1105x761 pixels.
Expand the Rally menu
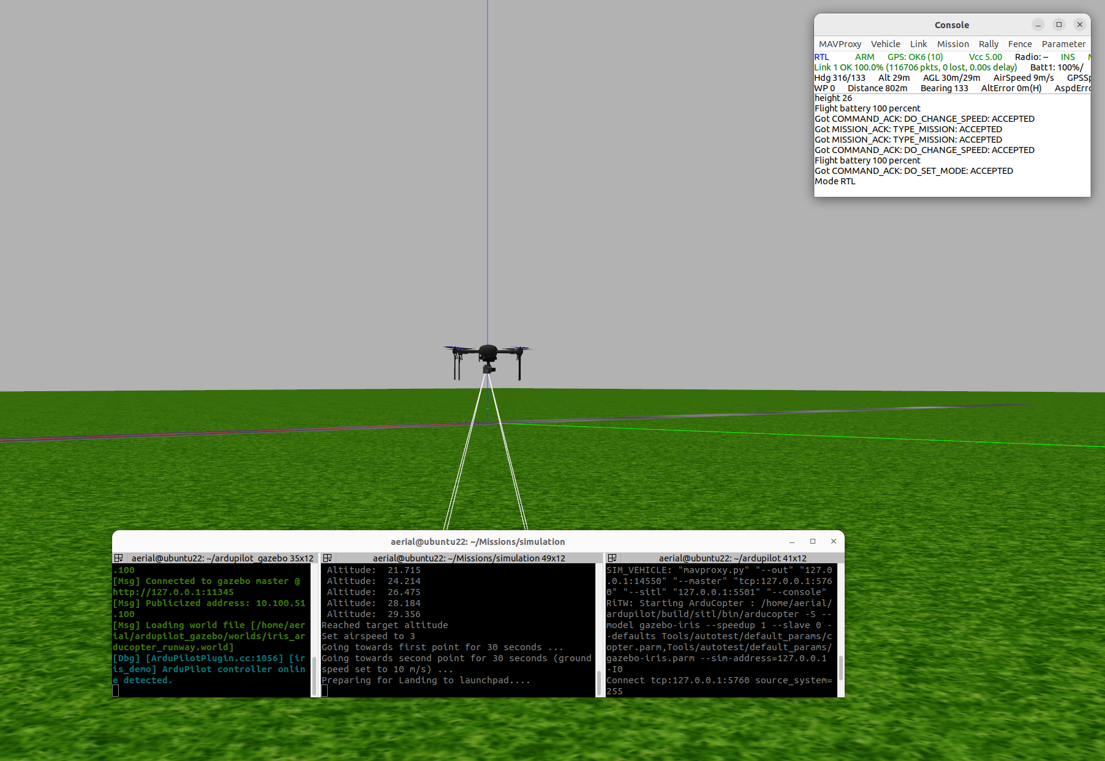988,44
